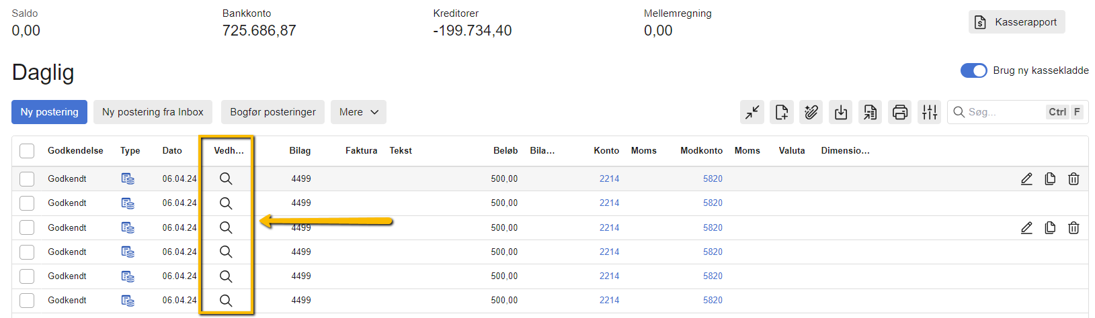
Task: Tick the checkbox in the second row
Action: 27,203
